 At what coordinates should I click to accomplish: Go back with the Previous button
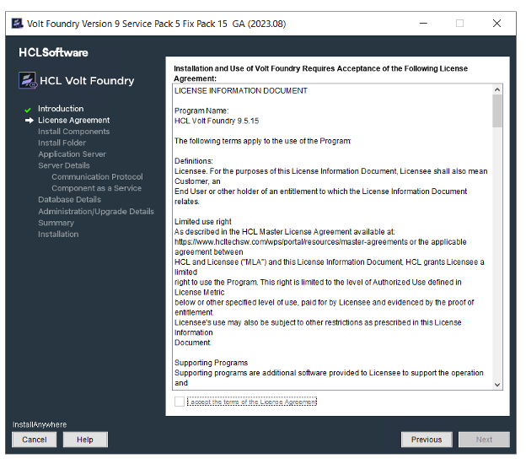427,440
